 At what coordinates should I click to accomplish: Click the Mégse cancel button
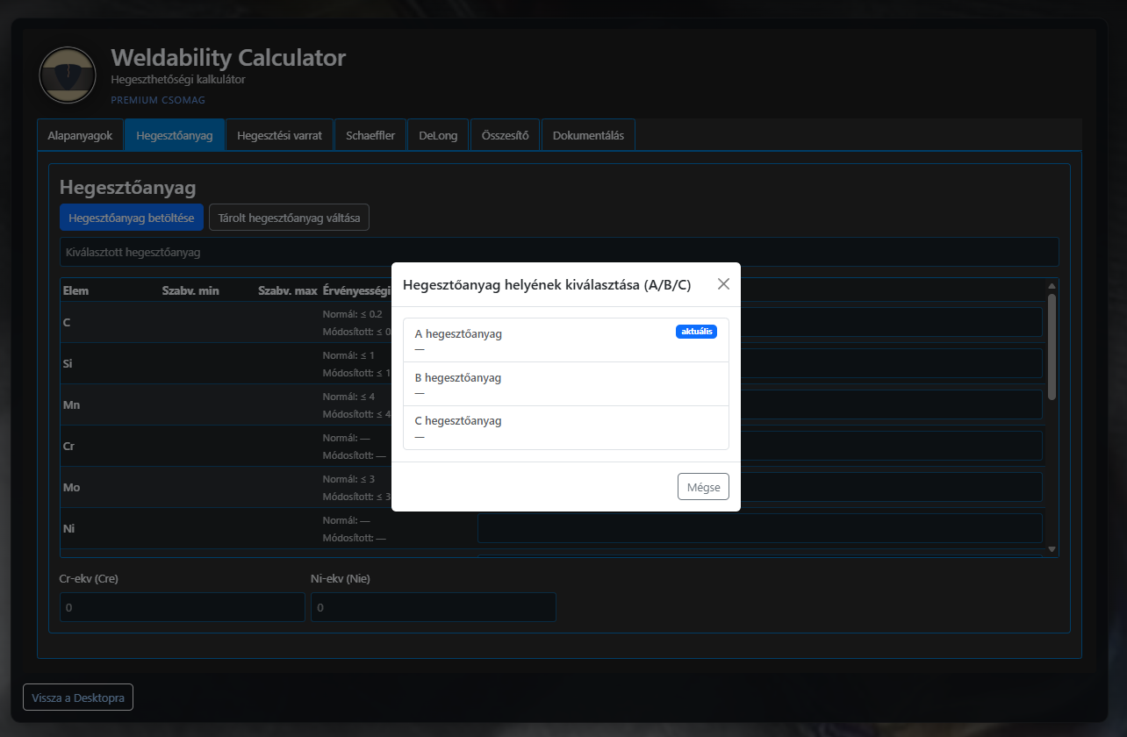click(x=703, y=487)
